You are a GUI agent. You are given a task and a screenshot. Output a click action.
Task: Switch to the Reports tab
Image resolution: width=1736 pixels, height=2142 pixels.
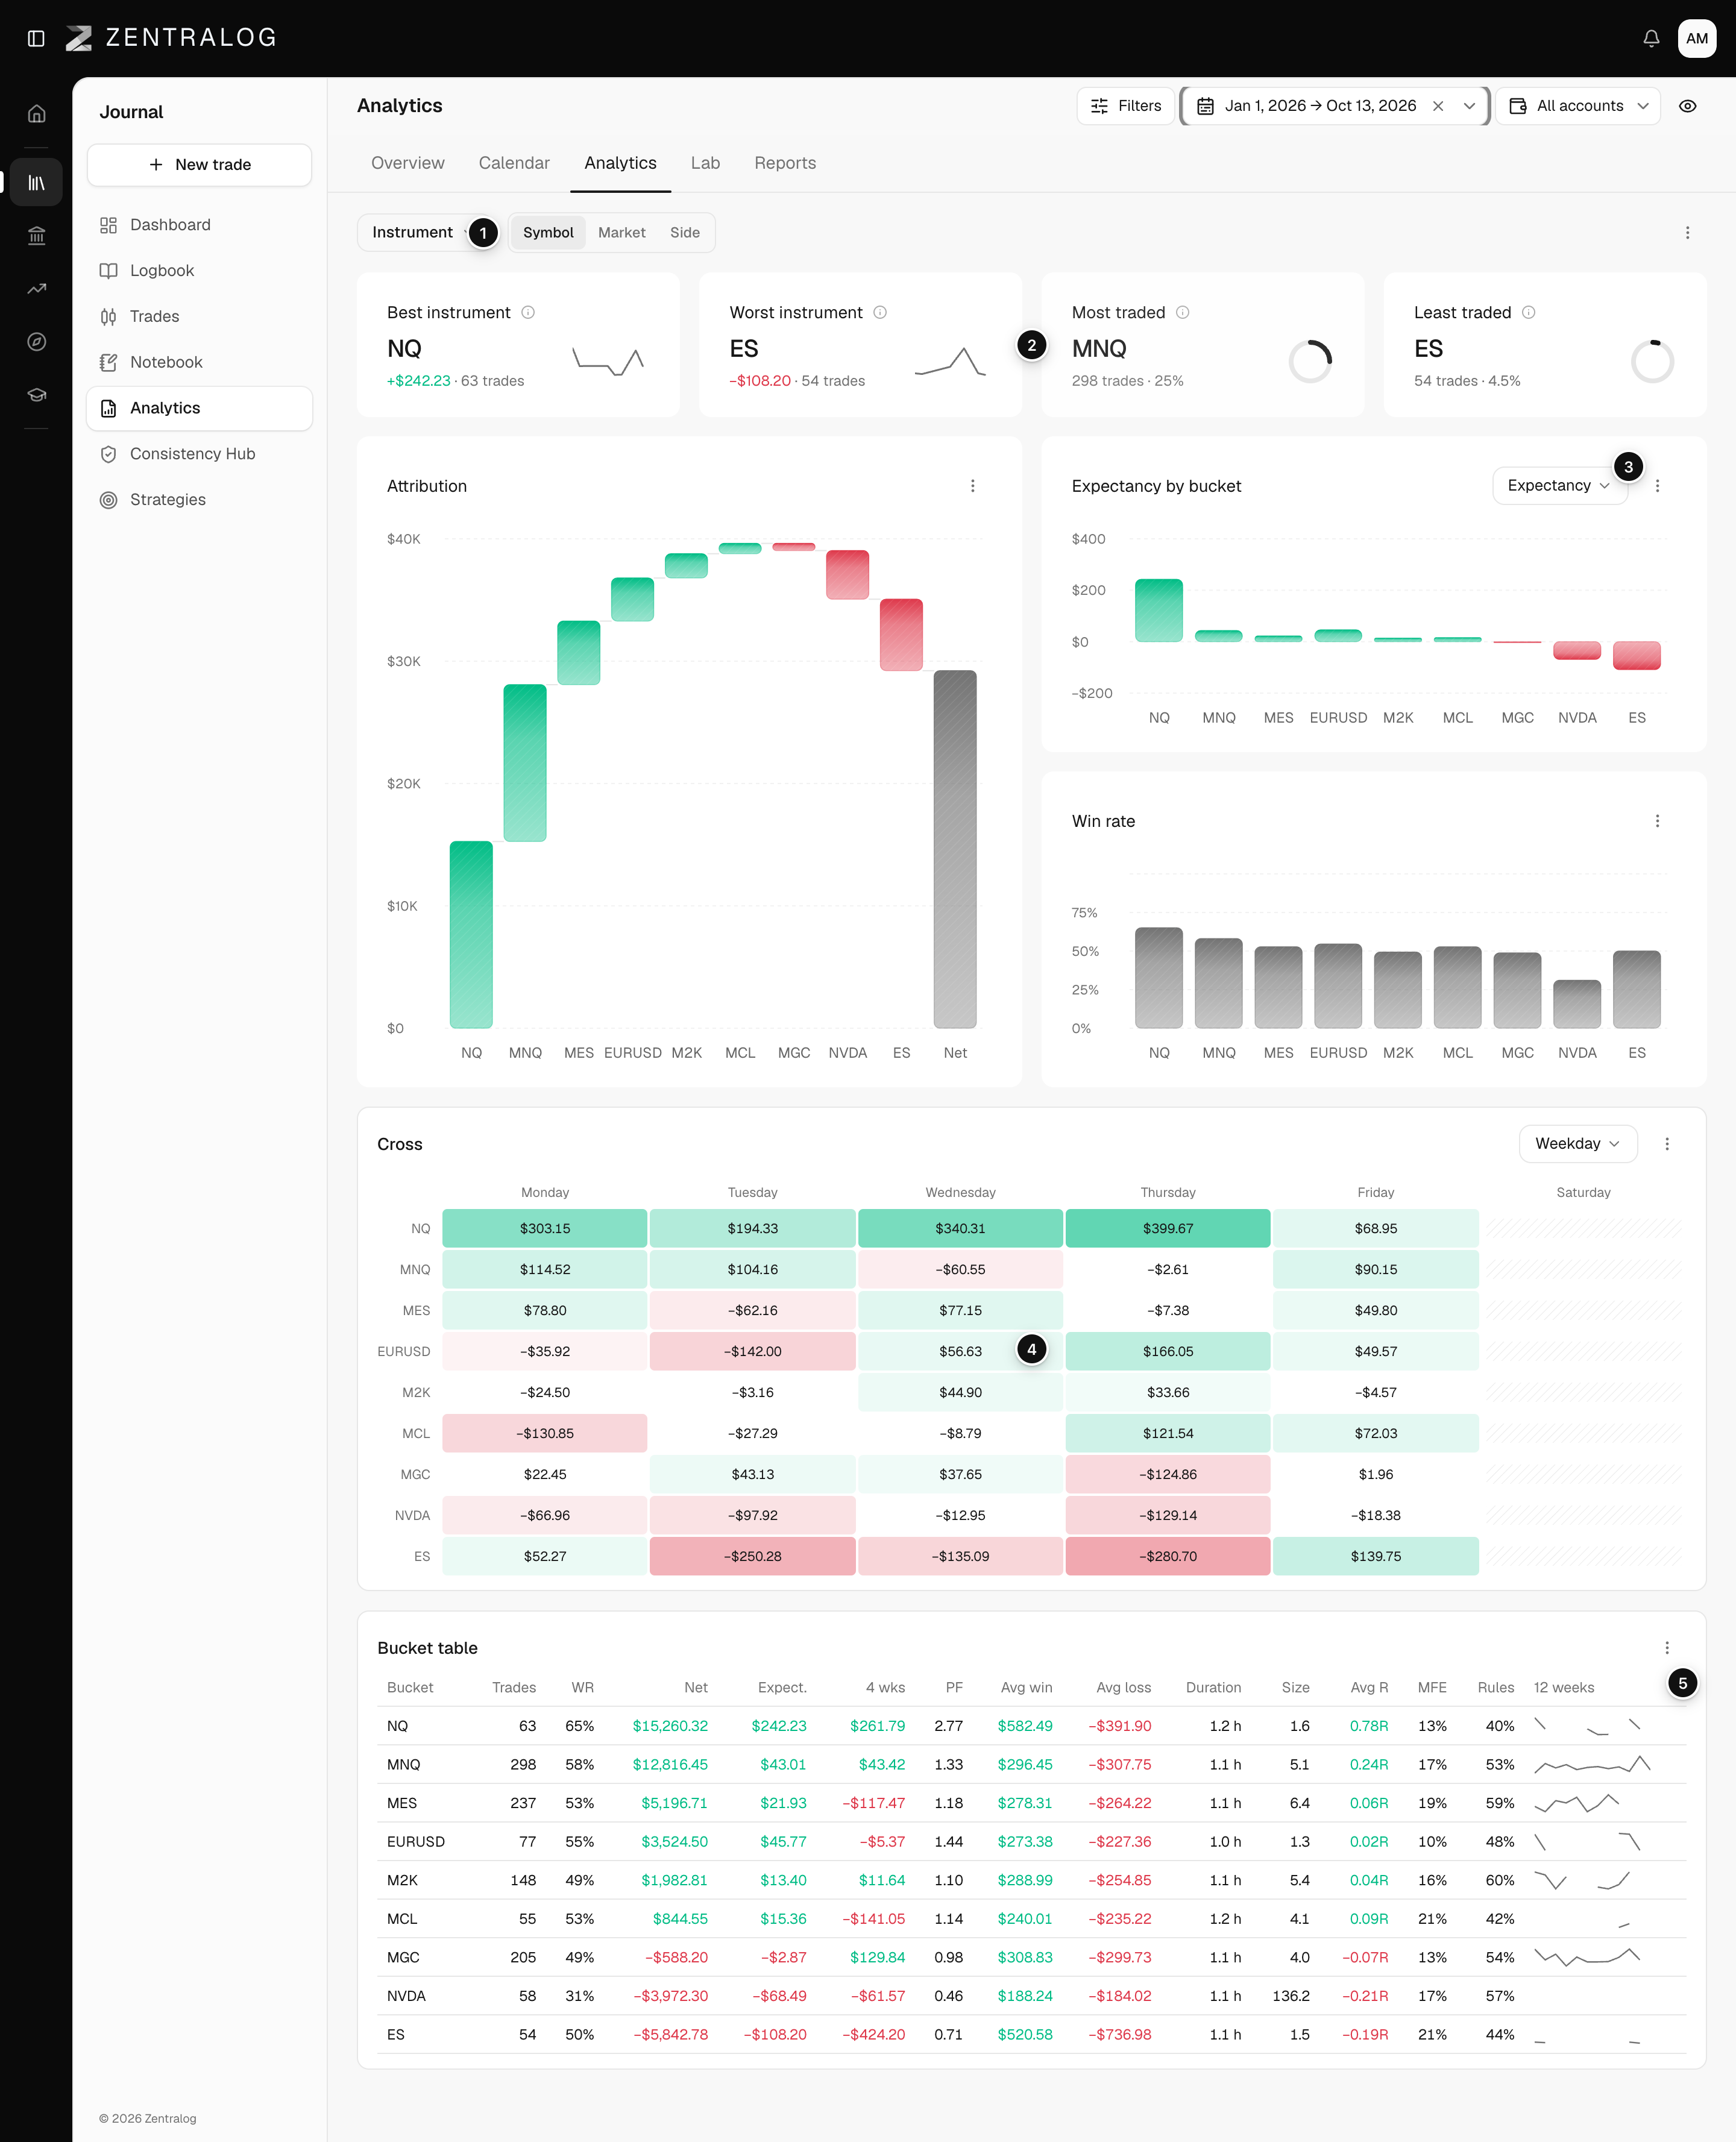(785, 163)
